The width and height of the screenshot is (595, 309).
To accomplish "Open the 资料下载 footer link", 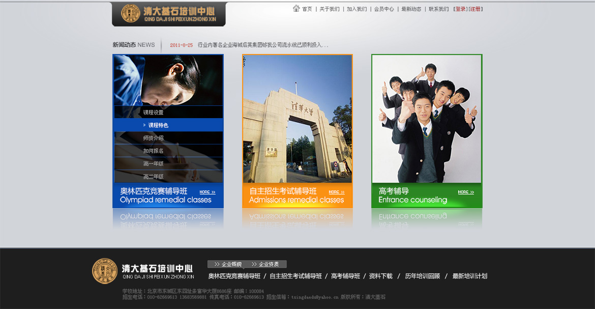I will [x=381, y=276].
